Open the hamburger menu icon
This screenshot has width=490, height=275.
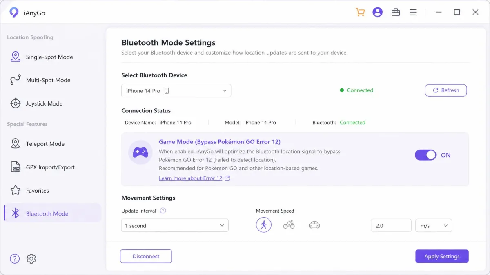tap(413, 13)
